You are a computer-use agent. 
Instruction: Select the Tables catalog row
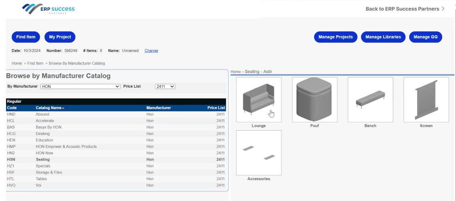pos(116,179)
